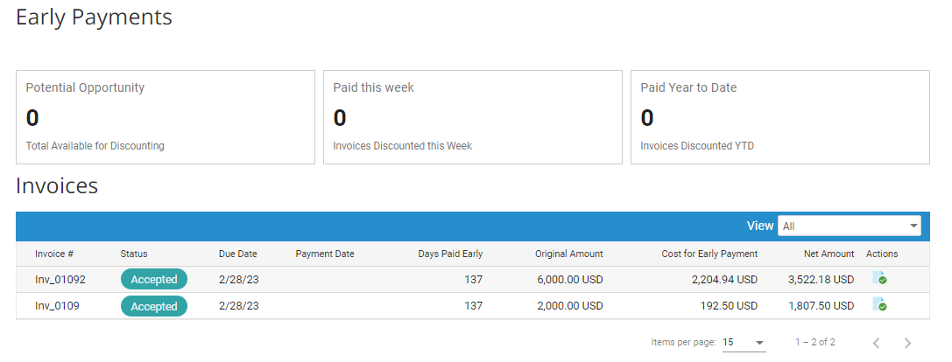
Task: Sort by the Invoice # column header
Action: click(x=54, y=254)
